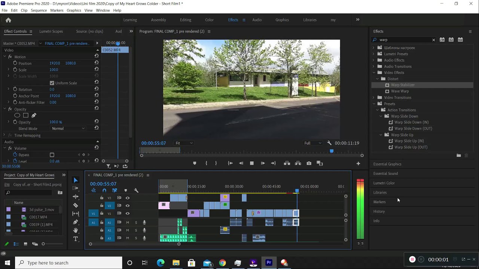Select the Type tool
This screenshot has width=479, height=269.
point(76,239)
